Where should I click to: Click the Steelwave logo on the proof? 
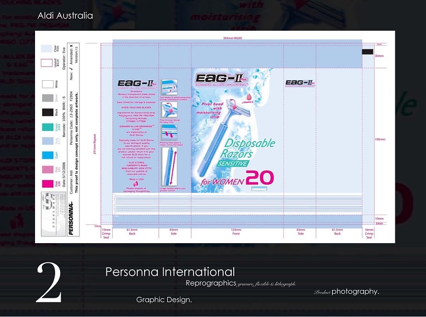tap(53, 214)
